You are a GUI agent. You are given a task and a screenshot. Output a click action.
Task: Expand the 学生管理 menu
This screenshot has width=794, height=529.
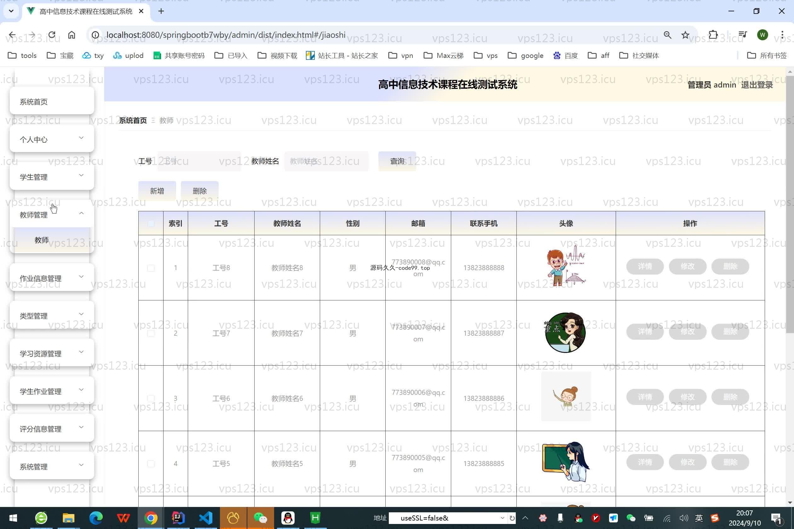click(52, 176)
